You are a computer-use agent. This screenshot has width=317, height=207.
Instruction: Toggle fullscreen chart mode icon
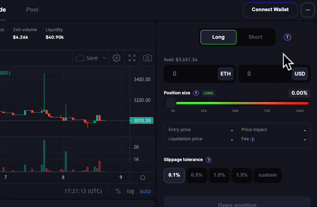pyautogui.click(x=132, y=58)
